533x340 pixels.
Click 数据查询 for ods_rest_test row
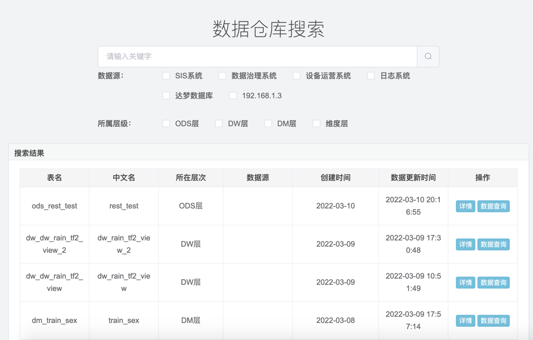pyautogui.click(x=493, y=206)
